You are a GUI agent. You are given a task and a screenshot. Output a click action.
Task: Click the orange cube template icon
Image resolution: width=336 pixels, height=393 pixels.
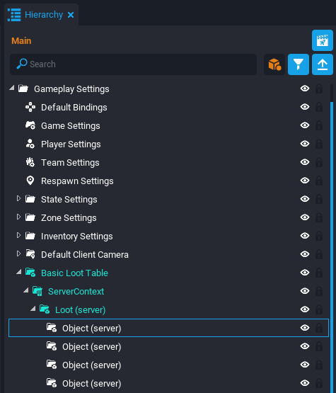click(274, 64)
